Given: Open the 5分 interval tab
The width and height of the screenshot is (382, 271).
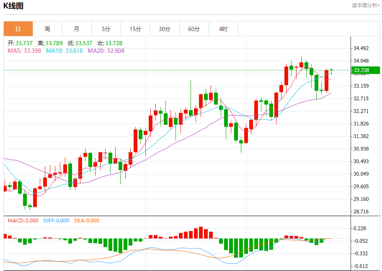Looking at the screenshot, I should click(x=106, y=29).
